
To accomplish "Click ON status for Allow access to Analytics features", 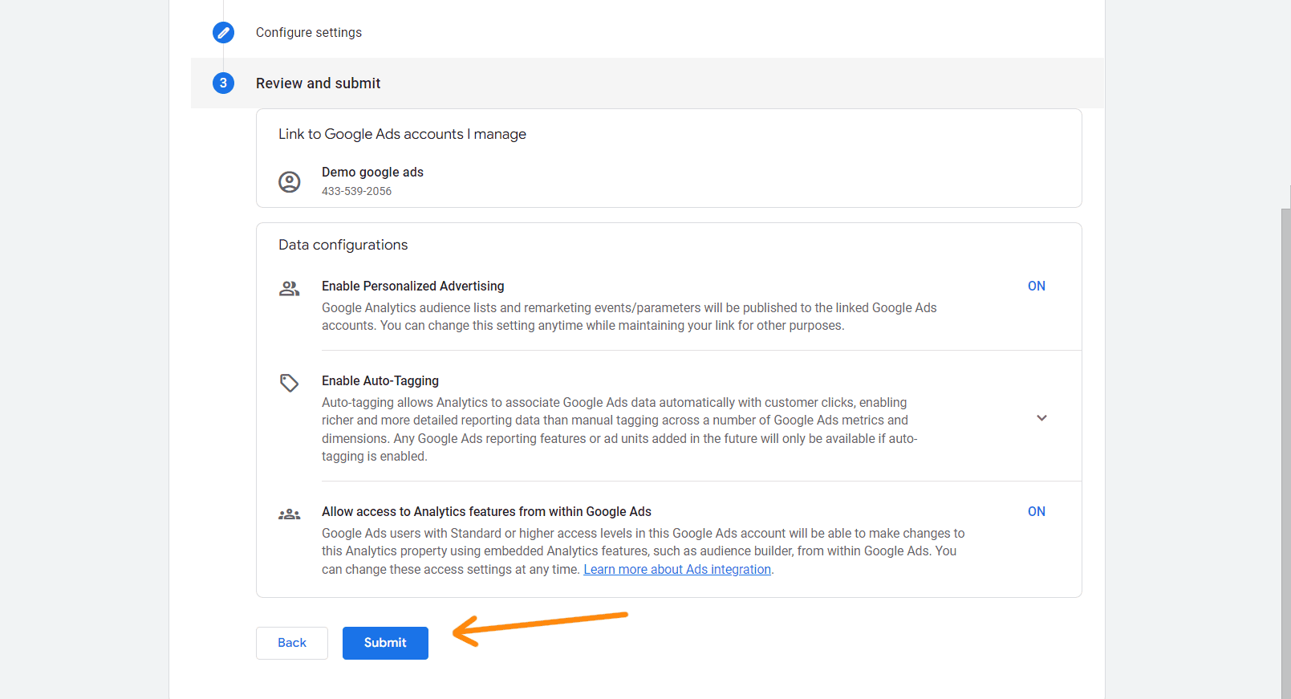I will tap(1037, 512).
